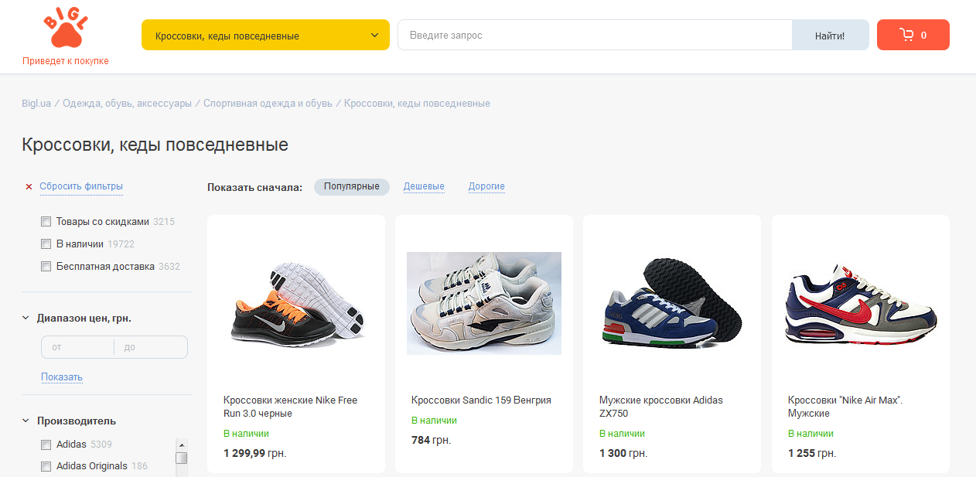This screenshot has width=976, height=477.
Task: Focus the search query input field
Action: click(594, 35)
